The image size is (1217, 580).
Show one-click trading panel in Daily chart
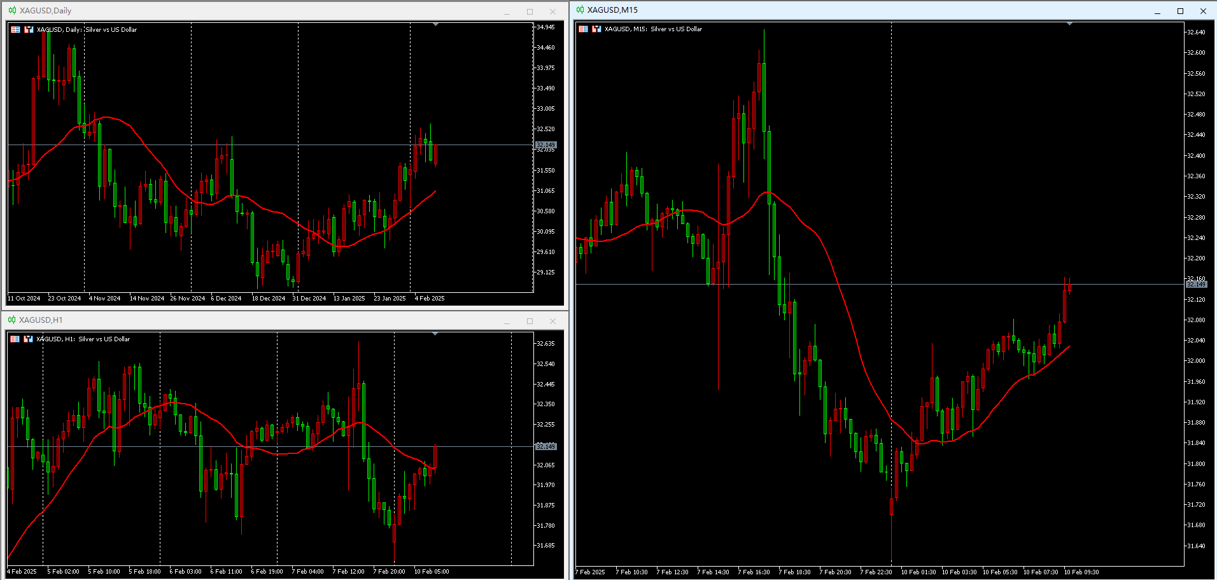(29, 29)
